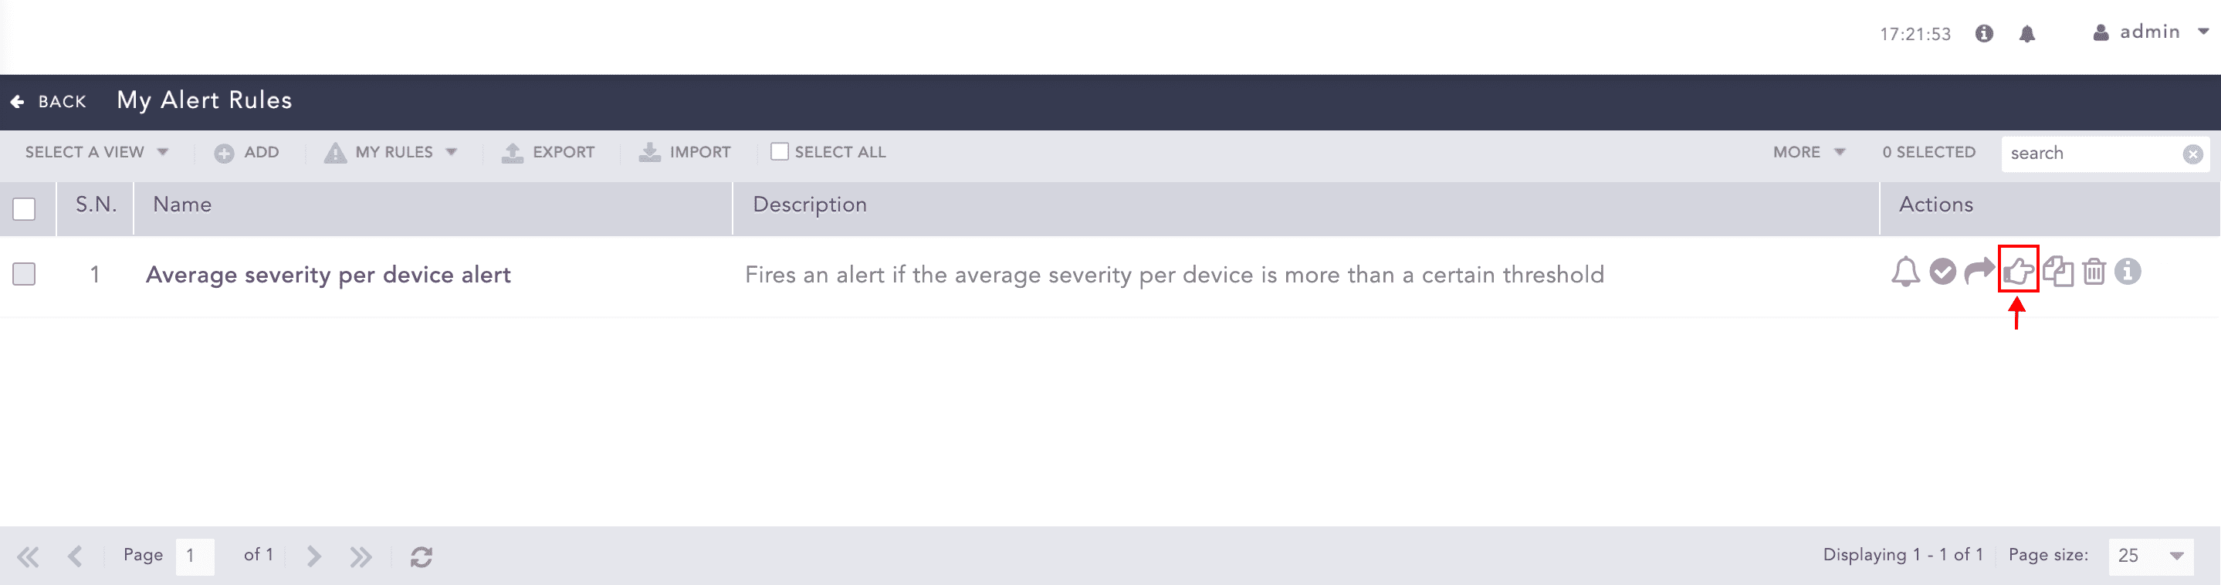Go back using the Back button
Screen dimensions: 2221x585
[49, 102]
